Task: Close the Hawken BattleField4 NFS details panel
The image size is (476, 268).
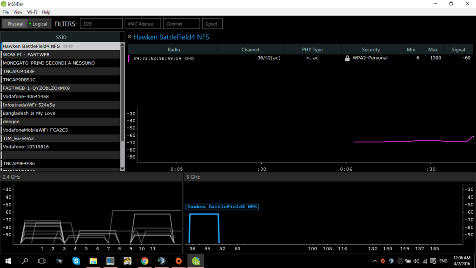Action: coord(130,37)
